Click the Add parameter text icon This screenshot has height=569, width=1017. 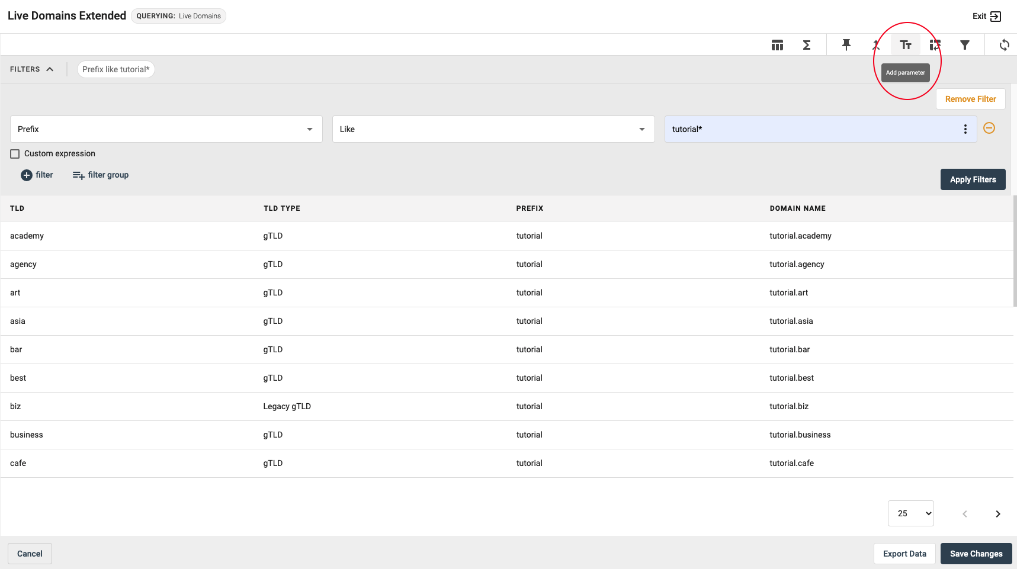[905, 45]
